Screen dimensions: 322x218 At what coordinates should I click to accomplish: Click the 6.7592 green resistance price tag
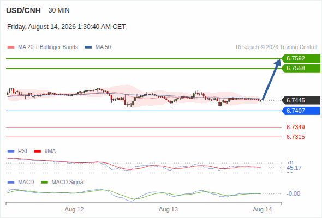pos(301,59)
